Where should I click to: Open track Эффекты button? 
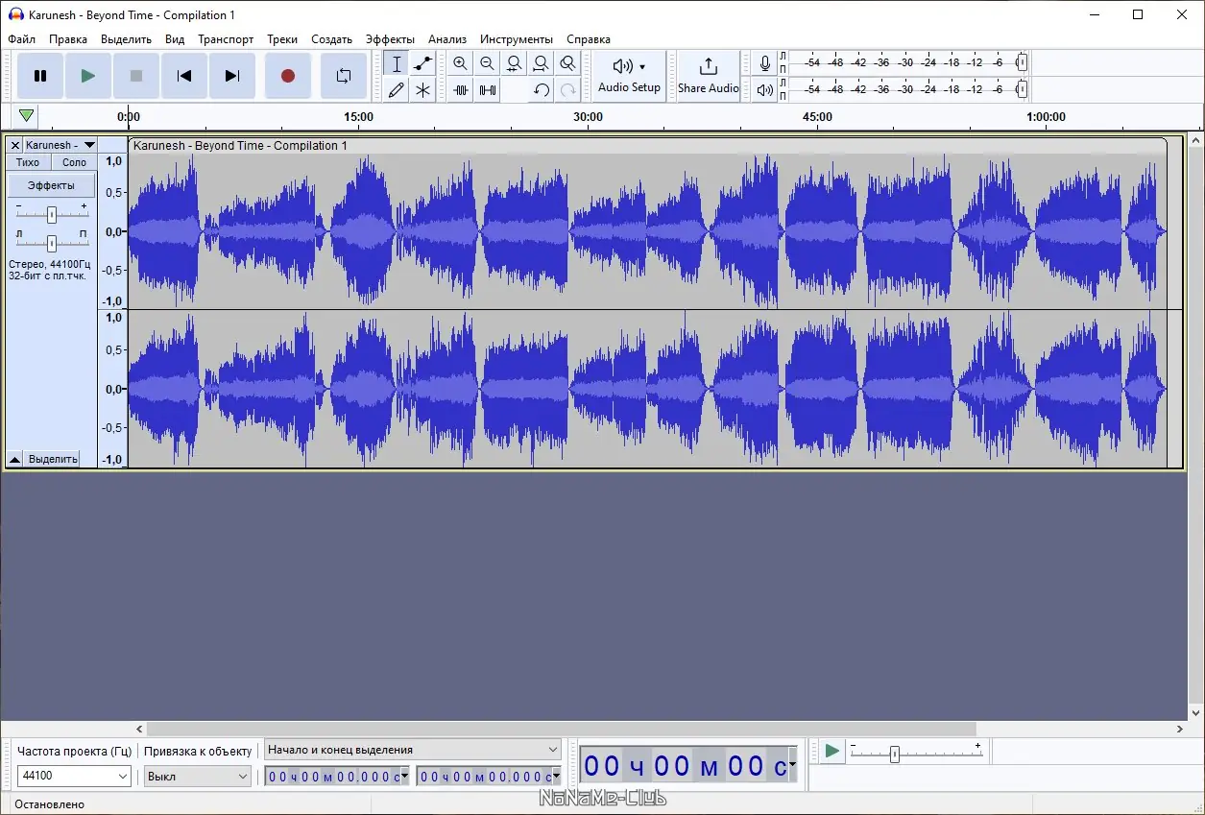[x=52, y=185]
